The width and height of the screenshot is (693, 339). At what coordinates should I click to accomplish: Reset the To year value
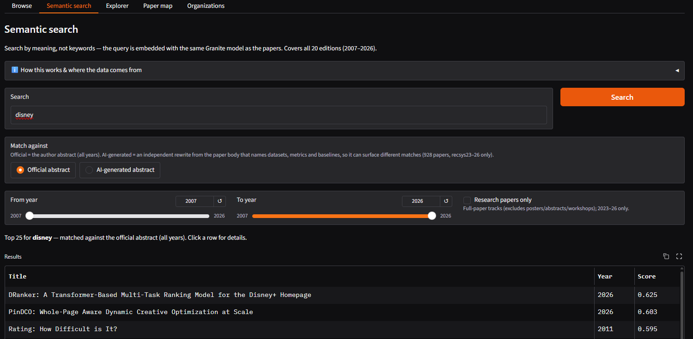point(446,201)
